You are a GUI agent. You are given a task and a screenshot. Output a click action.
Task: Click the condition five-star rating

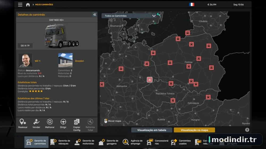[x=36, y=91]
